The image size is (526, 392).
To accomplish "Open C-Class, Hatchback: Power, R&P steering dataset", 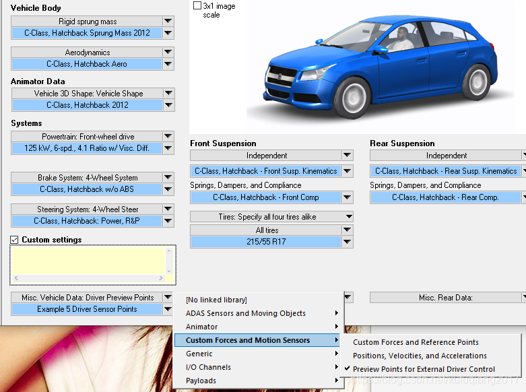I will [87, 221].
